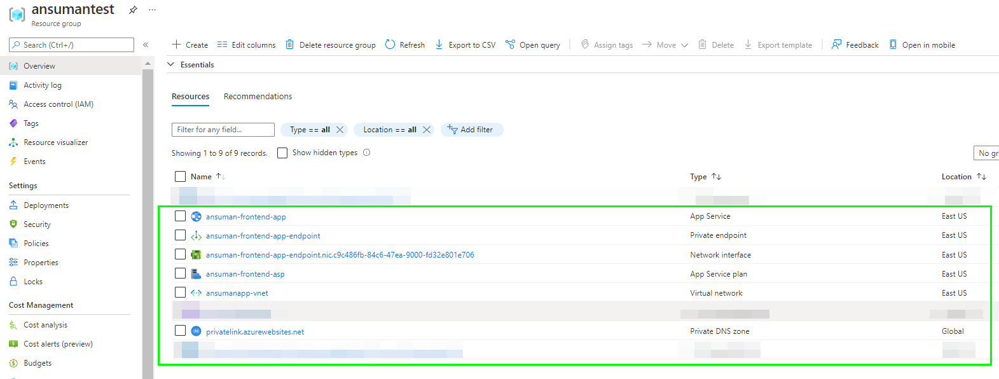Viewport: 999px width, 379px height.
Task: Sort by the Name column
Action: pos(207,177)
